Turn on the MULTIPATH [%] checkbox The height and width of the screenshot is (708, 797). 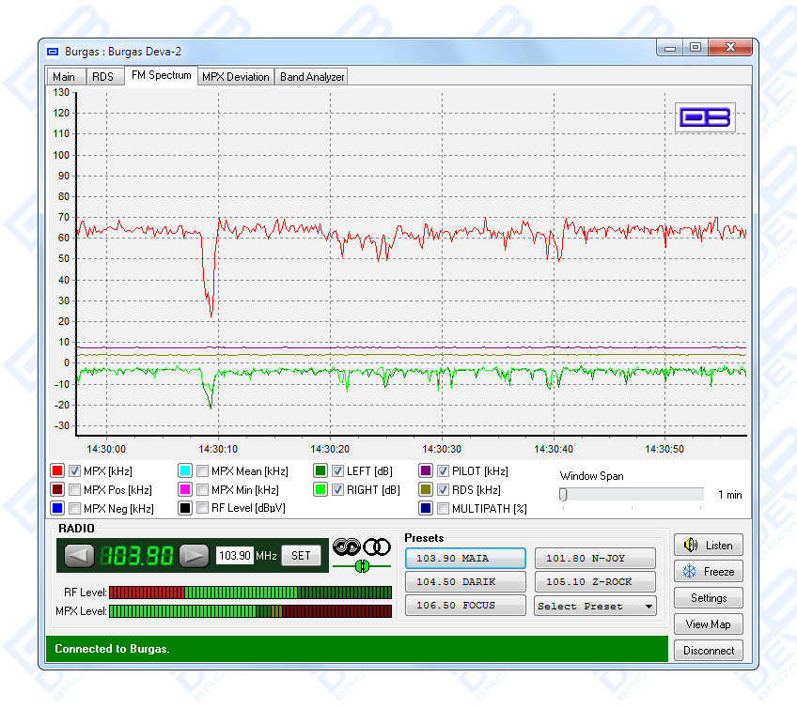444,508
